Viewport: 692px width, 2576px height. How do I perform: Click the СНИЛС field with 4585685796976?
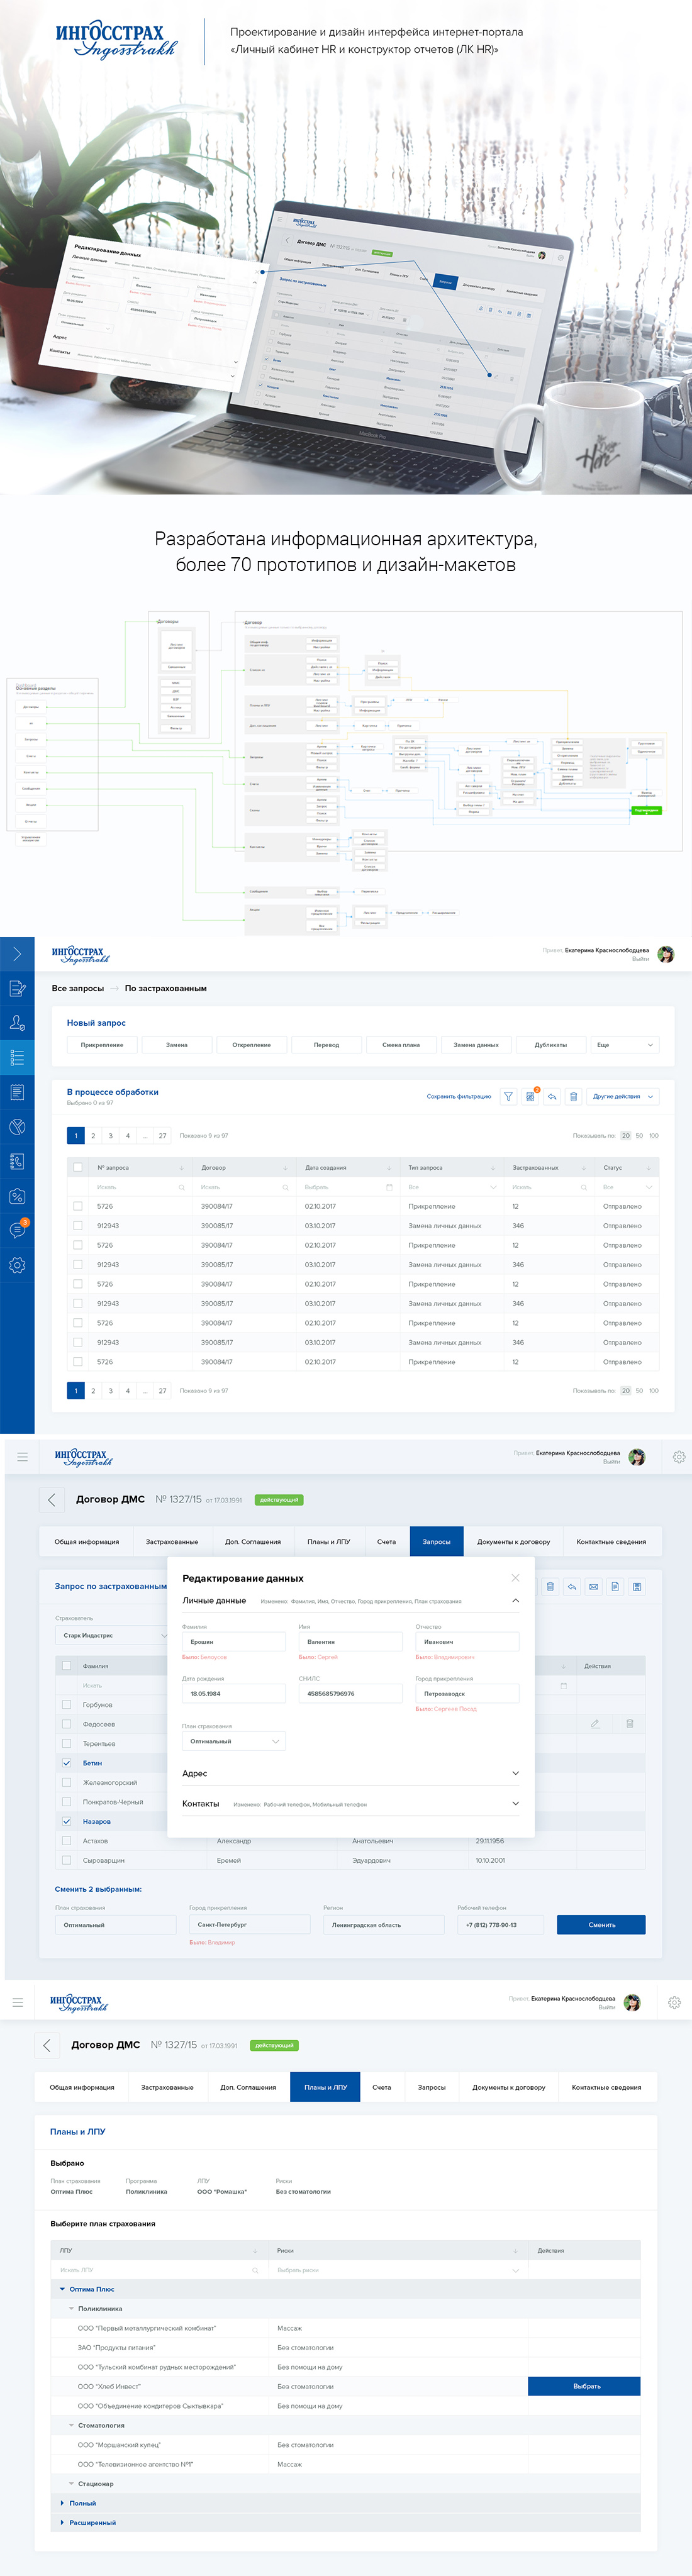pos(350,1693)
